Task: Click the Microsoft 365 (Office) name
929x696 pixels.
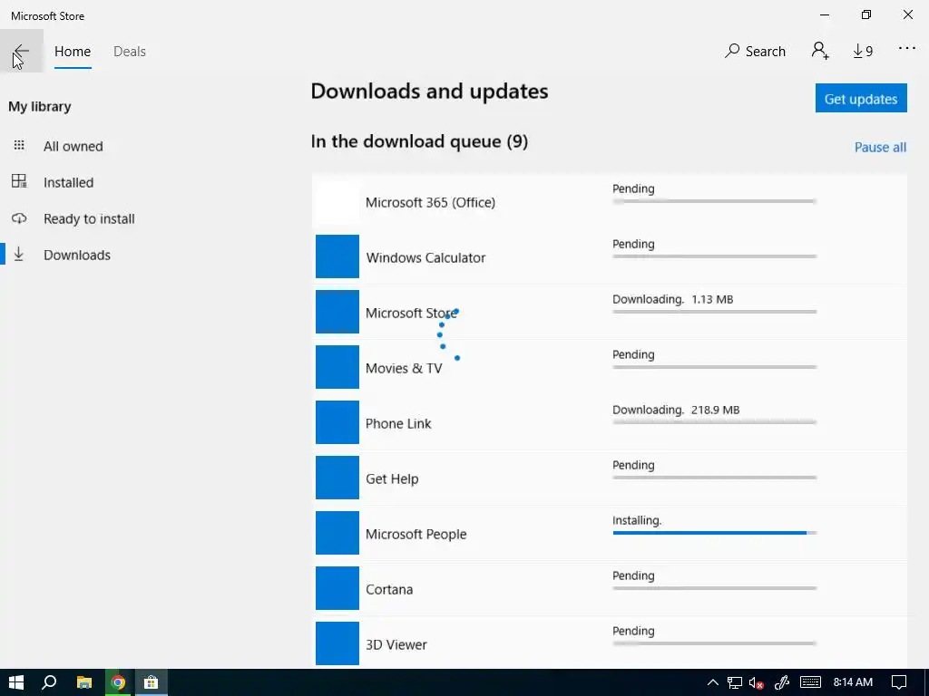Action: tap(430, 202)
